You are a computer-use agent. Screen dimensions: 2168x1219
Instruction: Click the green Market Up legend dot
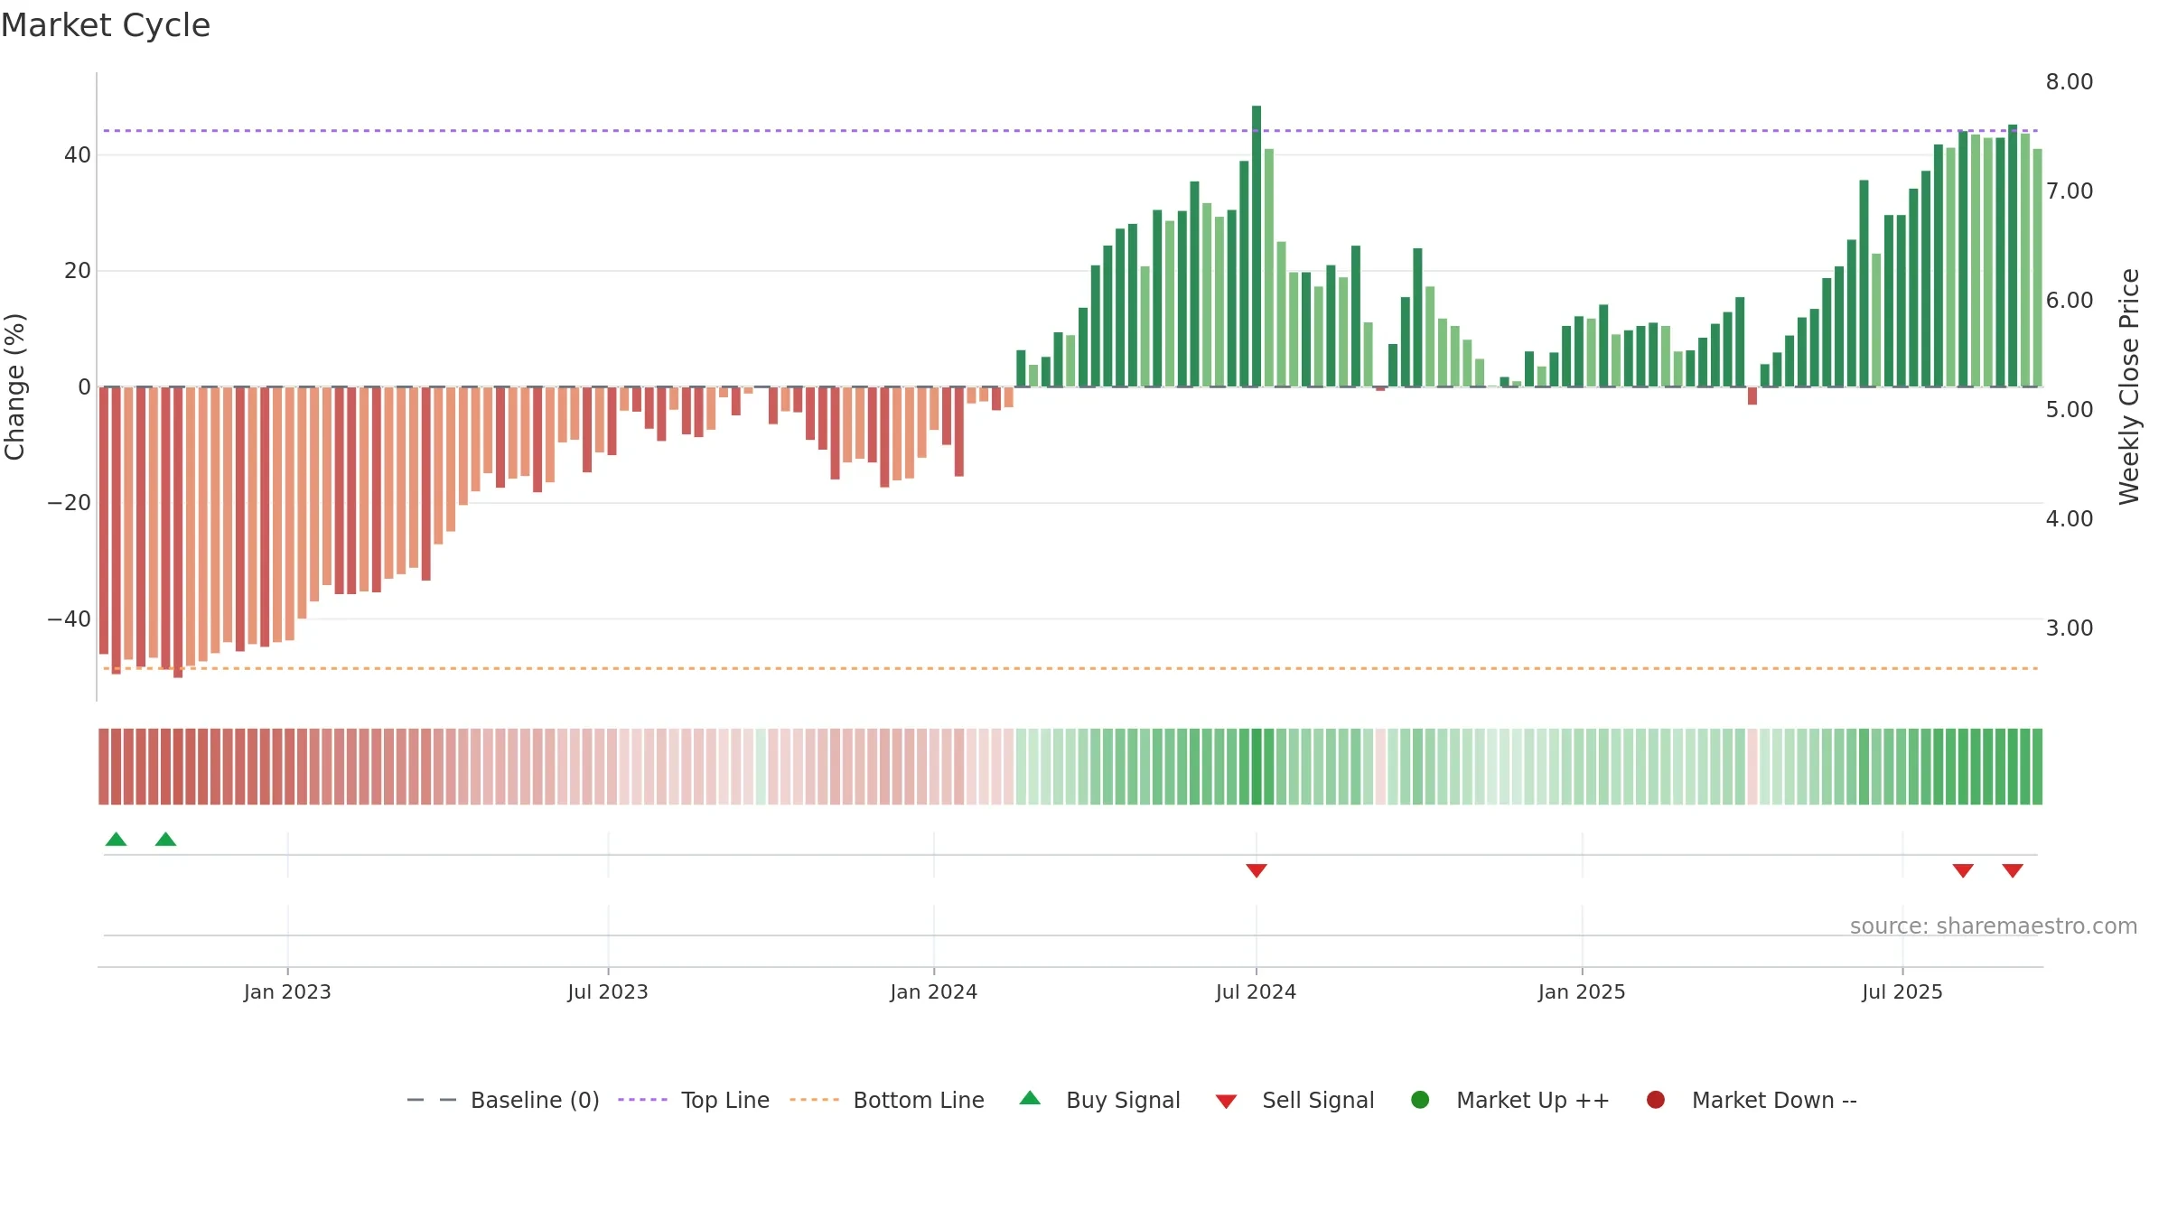tap(1420, 1100)
